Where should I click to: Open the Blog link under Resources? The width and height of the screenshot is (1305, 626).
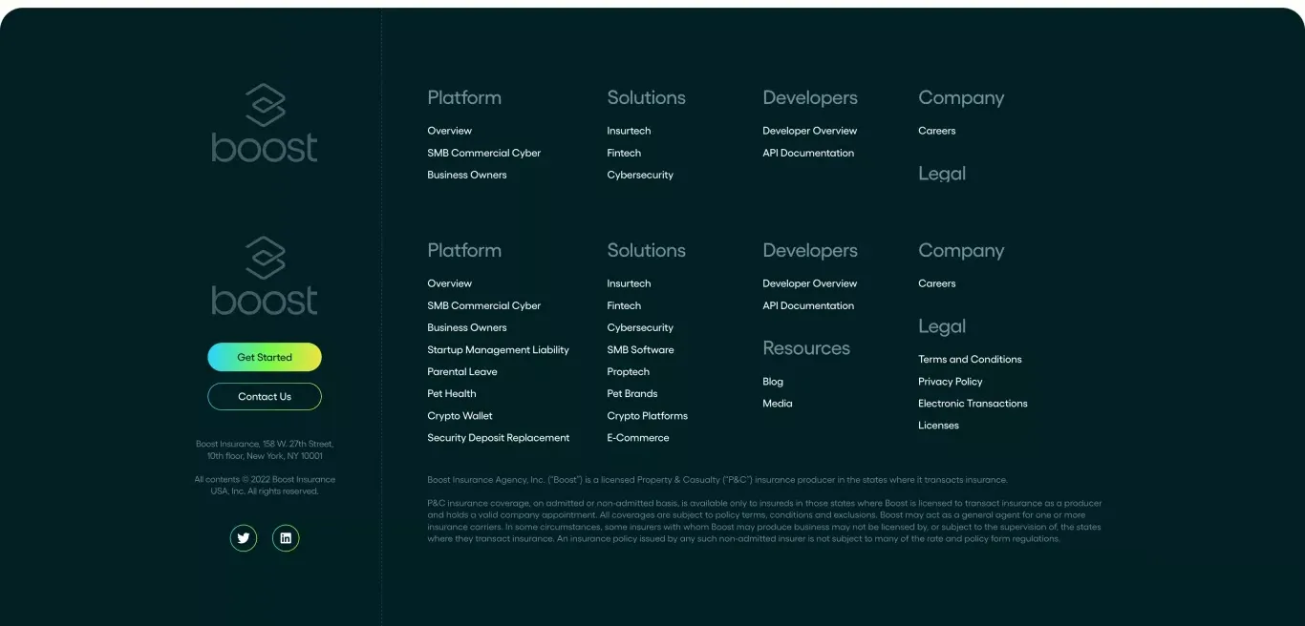pyautogui.click(x=773, y=382)
